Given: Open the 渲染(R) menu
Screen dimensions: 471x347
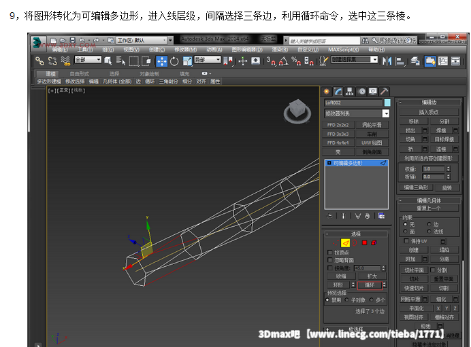Looking at the screenshot, I should pyautogui.click(x=280, y=50).
